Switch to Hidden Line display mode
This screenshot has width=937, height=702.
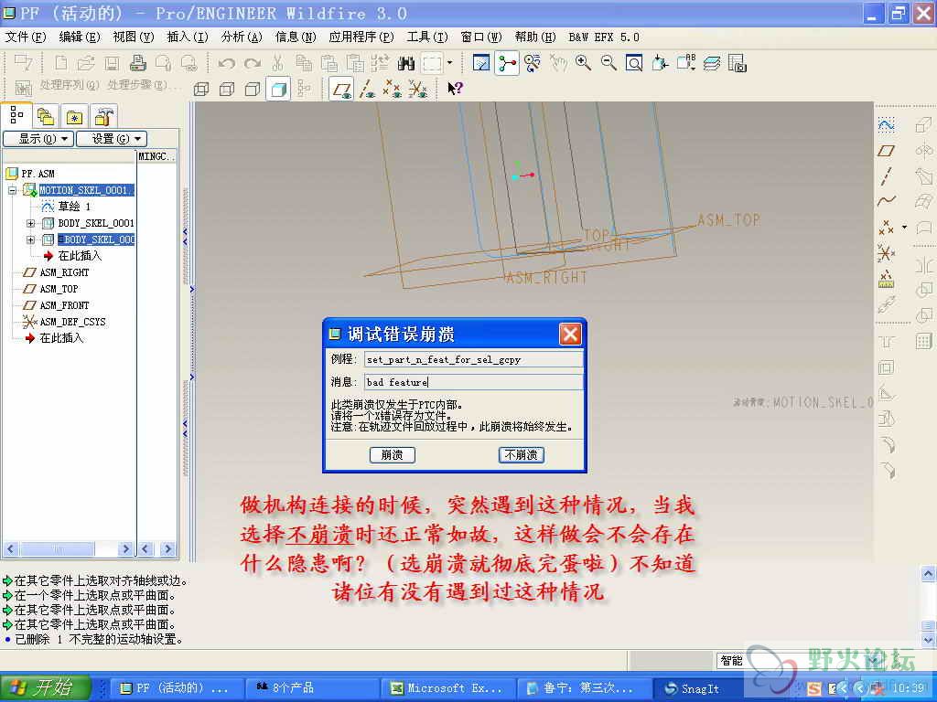[227, 89]
